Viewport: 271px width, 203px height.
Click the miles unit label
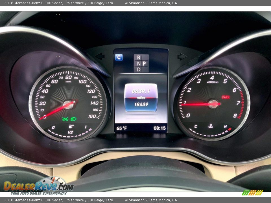[x=141, y=98]
